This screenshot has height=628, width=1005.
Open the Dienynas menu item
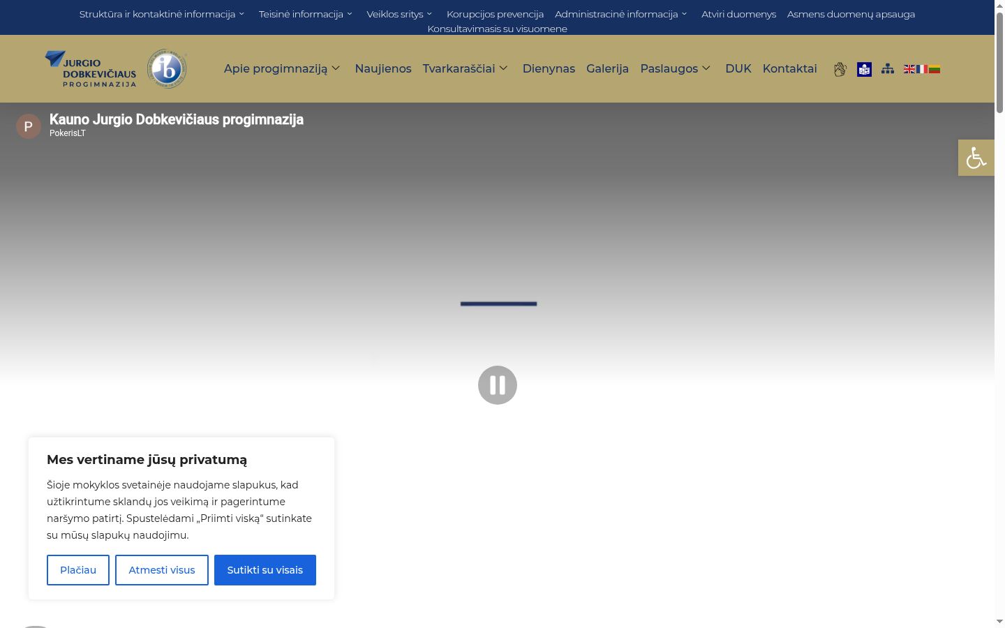549,68
